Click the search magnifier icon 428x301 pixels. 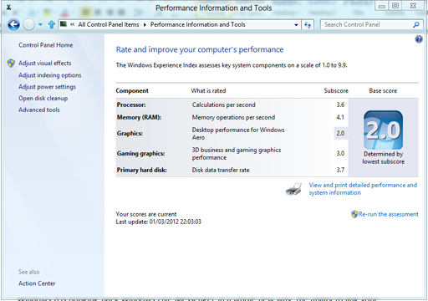[416, 25]
